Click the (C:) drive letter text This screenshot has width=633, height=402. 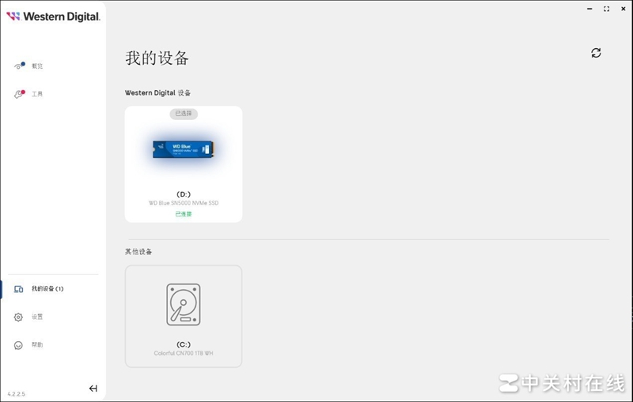pyautogui.click(x=184, y=344)
